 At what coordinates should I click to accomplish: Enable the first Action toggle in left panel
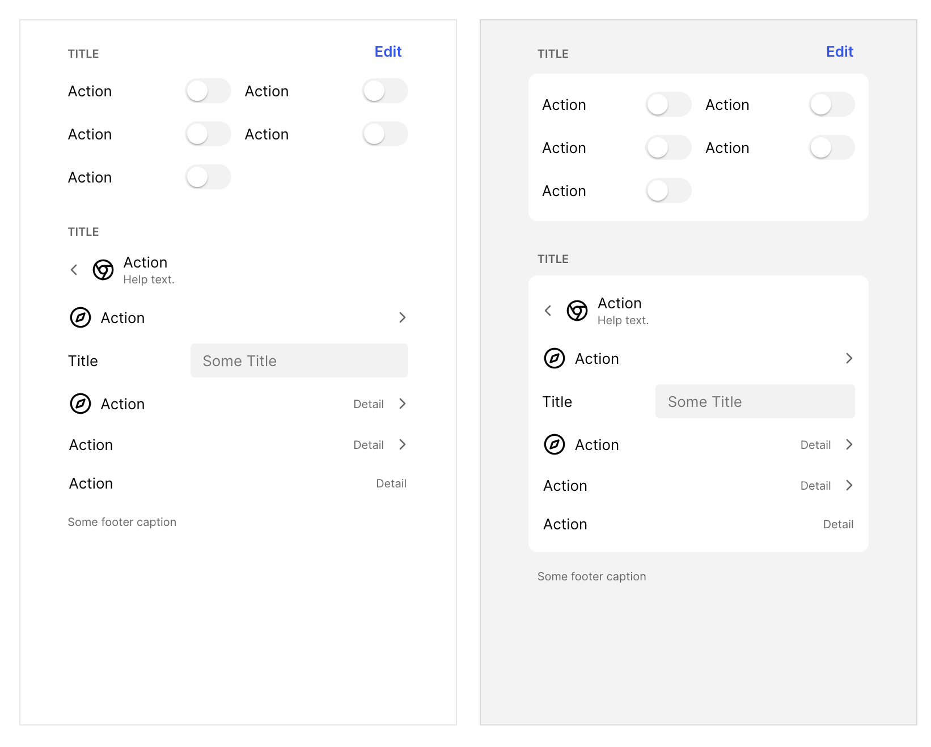click(208, 91)
